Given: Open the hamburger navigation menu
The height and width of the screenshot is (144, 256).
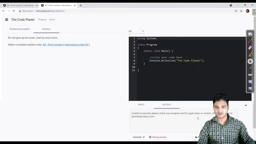Looking at the screenshot, I should [6, 20].
